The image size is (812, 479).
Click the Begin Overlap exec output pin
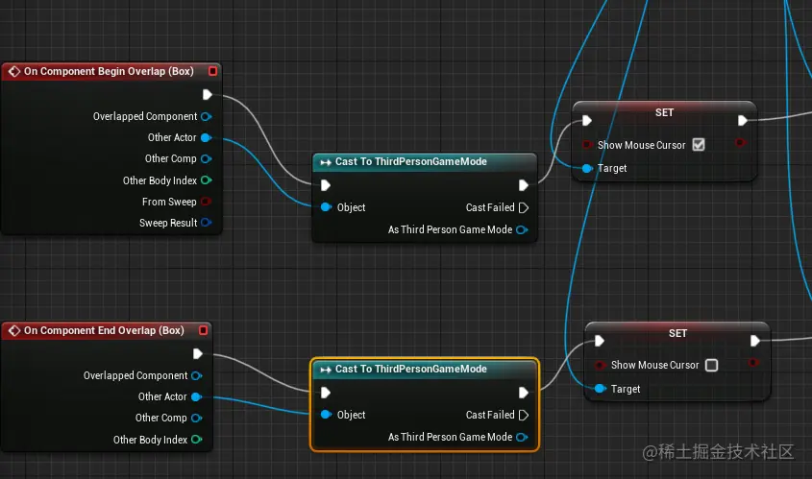click(208, 95)
